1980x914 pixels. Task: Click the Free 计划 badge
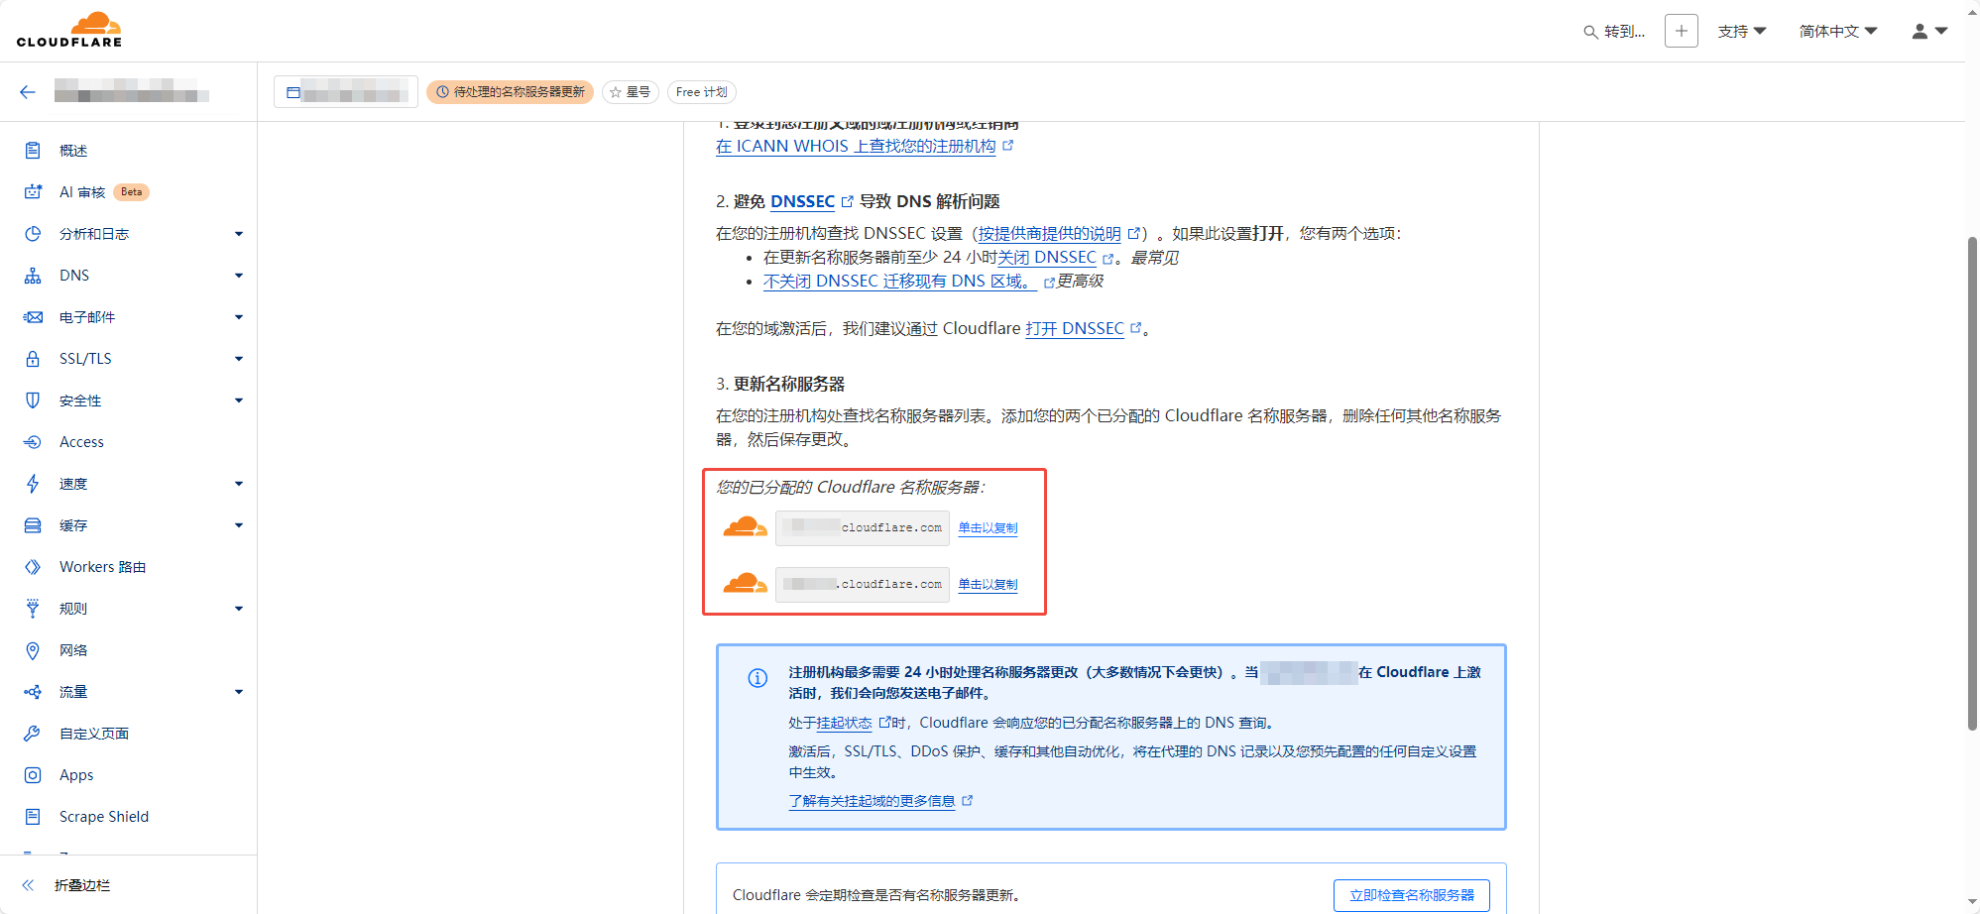[x=702, y=92]
